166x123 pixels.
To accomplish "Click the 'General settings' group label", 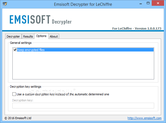I will click(x=21, y=43).
